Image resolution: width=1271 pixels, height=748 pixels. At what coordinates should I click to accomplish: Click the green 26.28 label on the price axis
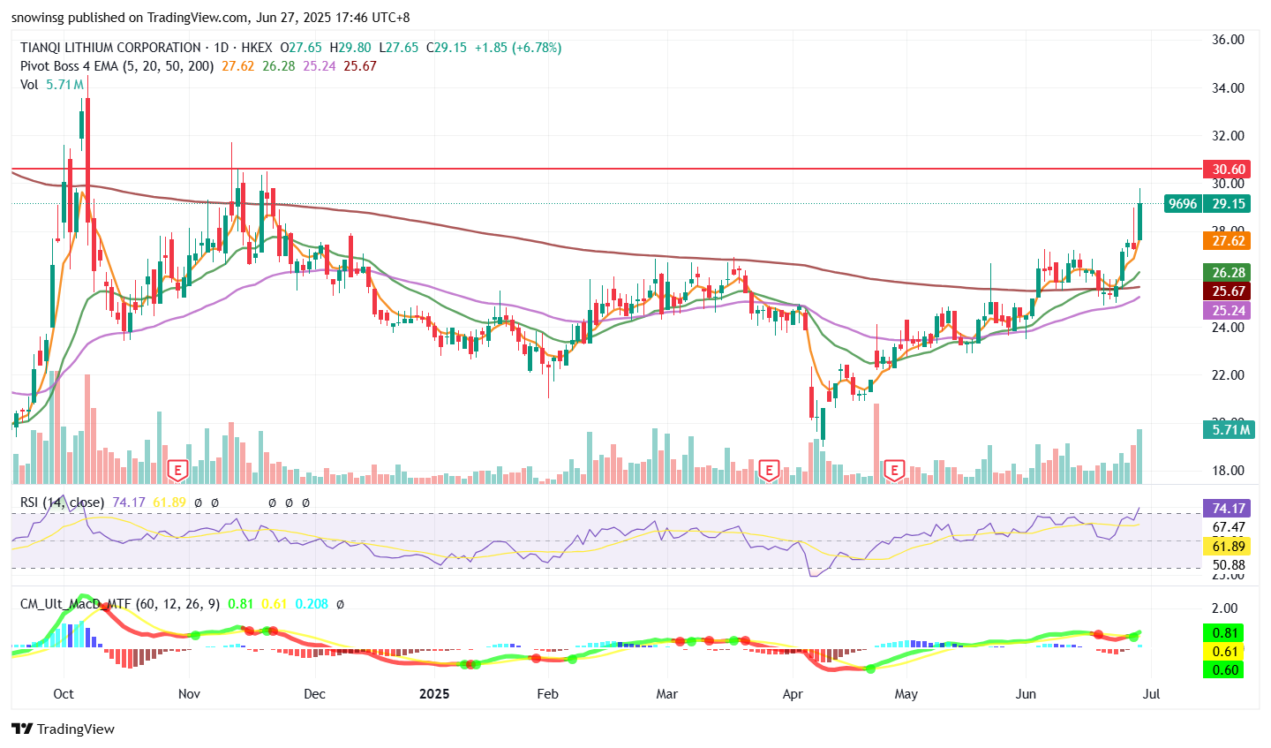coord(1227,273)
